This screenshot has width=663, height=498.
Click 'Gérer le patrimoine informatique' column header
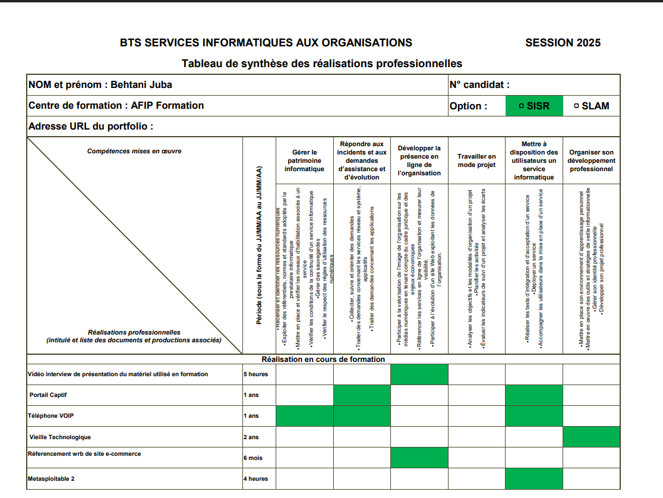coord(304,160)
